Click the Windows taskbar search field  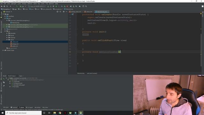tap(23, 113)
